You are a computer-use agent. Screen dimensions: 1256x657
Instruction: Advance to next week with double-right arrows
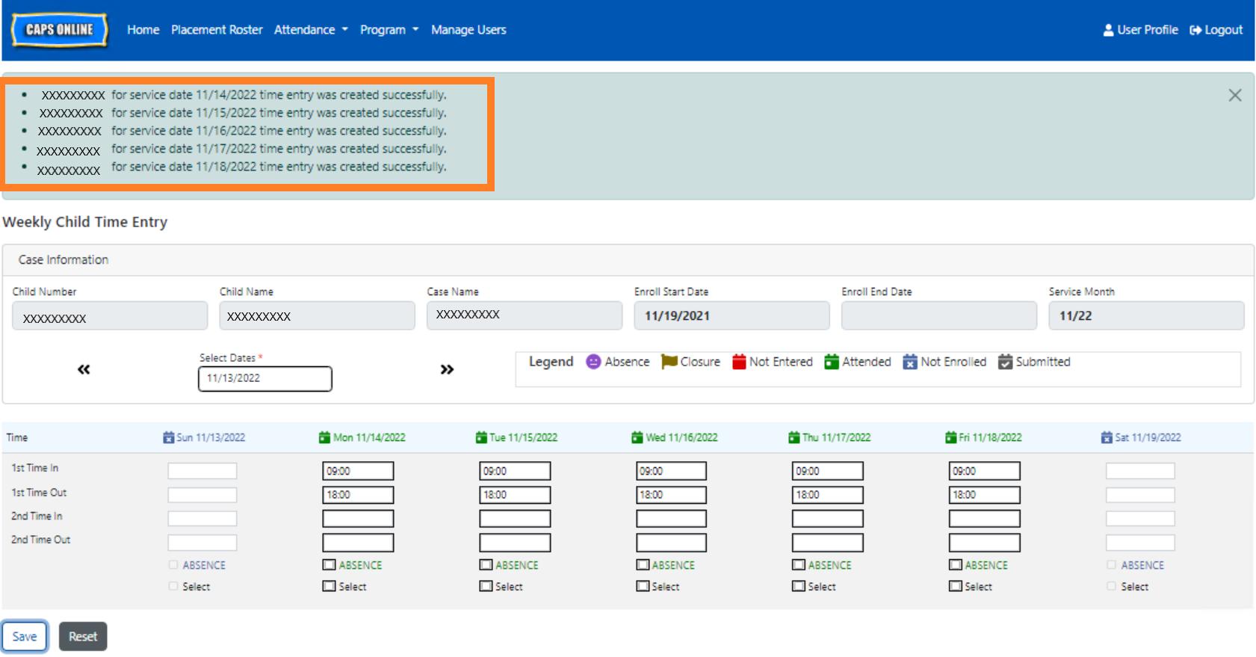coord(447,369)
